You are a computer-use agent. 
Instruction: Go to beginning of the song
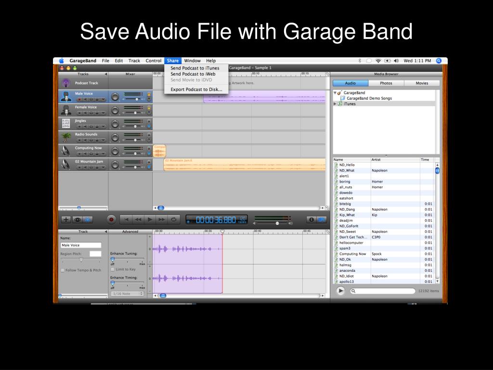point(126,220)
